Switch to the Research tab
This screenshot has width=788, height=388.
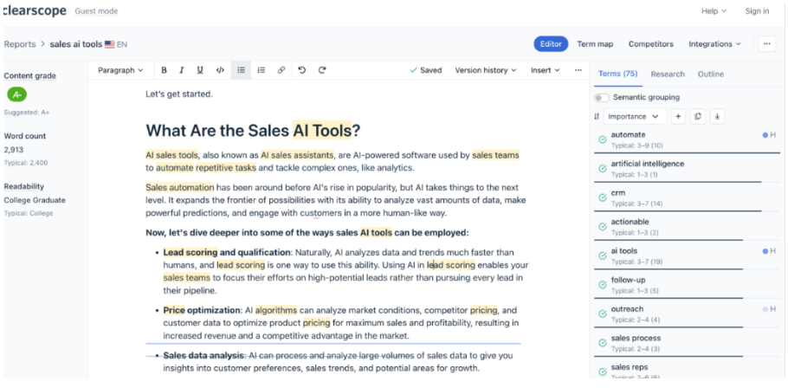coord(668,74)
